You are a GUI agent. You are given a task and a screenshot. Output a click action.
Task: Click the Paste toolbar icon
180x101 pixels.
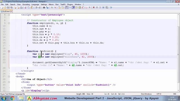pos(32,8)
